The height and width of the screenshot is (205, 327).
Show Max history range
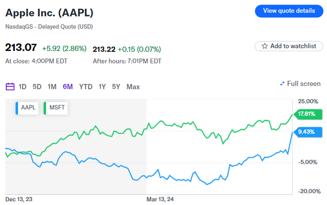[133, 86]
